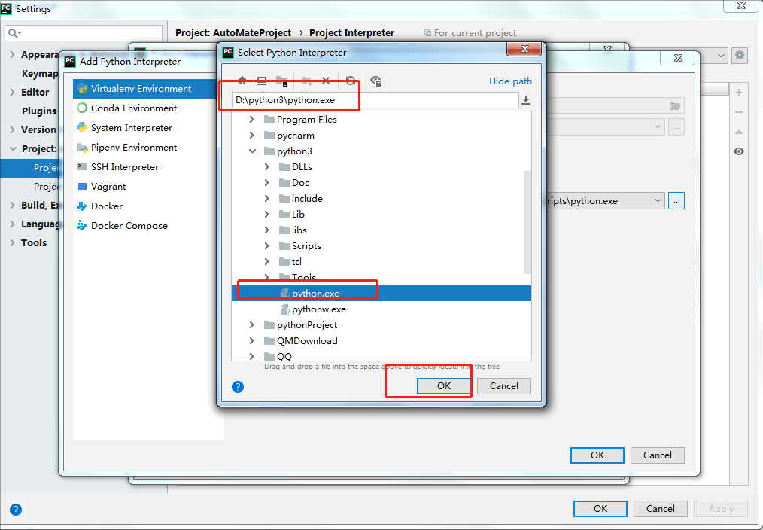Cancel the Select Python Interpreter dialog

503,386
